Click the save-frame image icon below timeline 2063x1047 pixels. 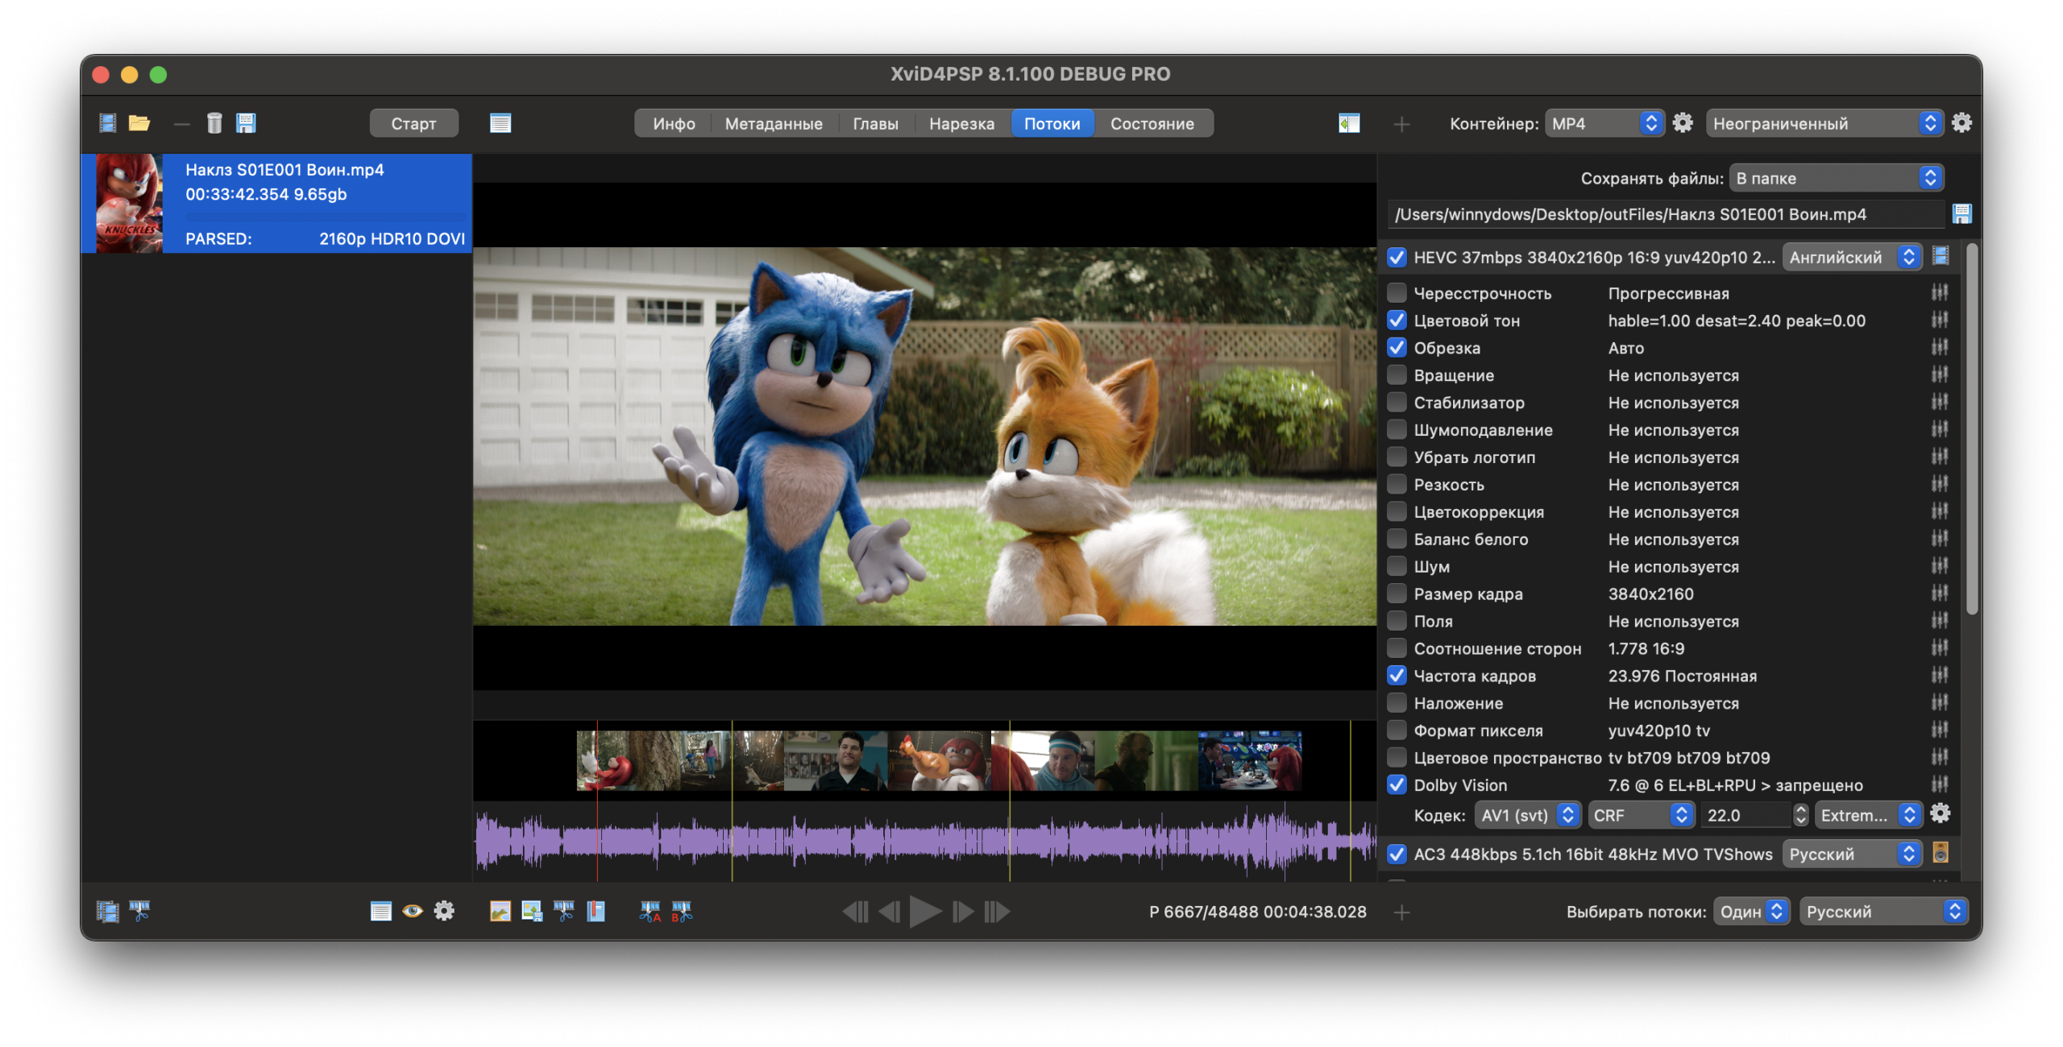tap(532, 911)
